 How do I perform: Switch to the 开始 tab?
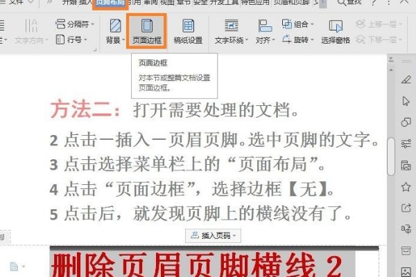(69, 2)
